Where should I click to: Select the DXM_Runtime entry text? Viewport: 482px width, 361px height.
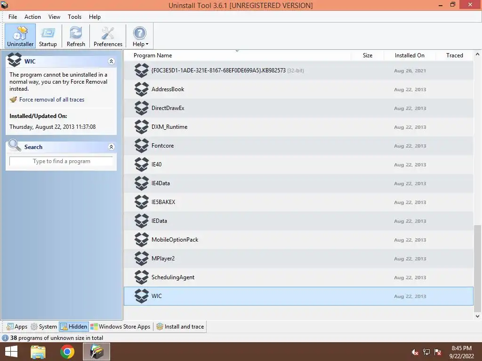click(x=169, y=127)
